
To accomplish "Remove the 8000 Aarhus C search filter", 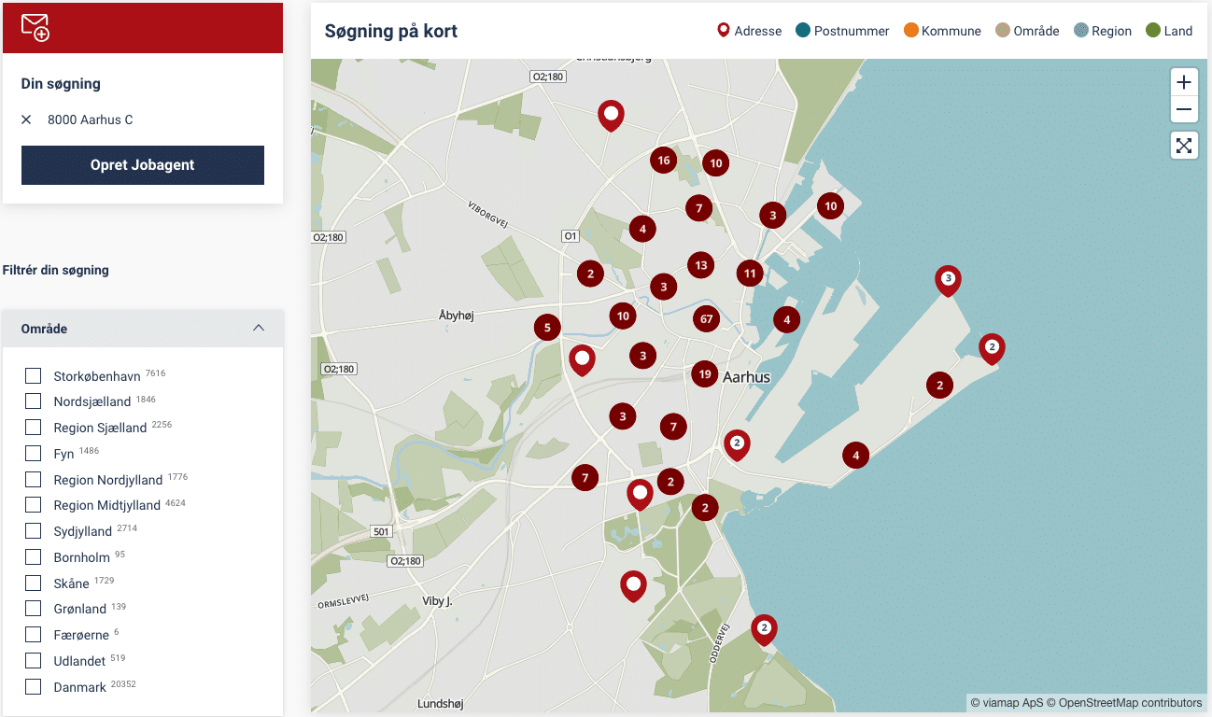I will (24, 119).
